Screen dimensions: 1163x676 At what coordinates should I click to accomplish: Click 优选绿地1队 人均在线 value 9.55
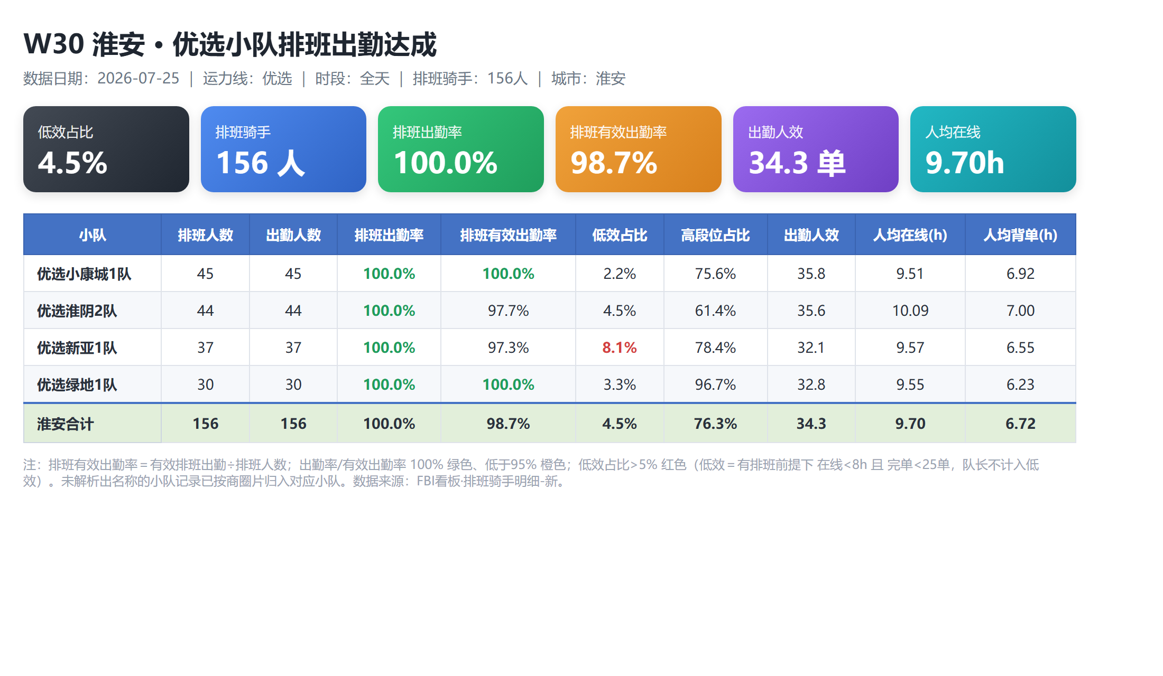pyautogui.click(x=910, y=384)
